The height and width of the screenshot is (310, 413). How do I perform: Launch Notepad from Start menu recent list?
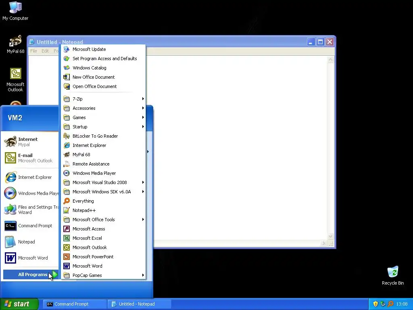point(31,242)
